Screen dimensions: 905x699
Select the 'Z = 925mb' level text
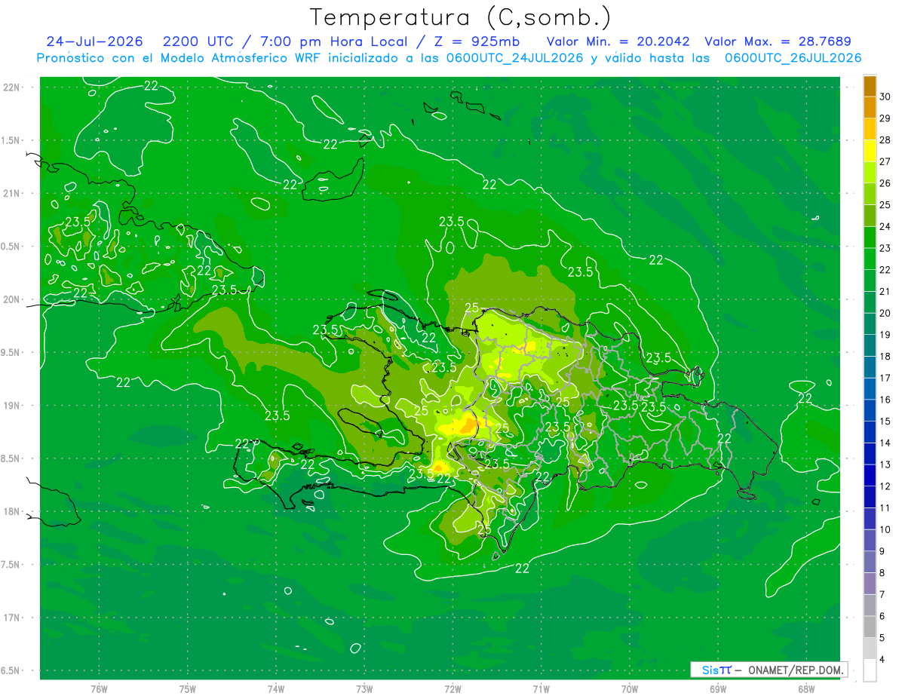[477, 41]
